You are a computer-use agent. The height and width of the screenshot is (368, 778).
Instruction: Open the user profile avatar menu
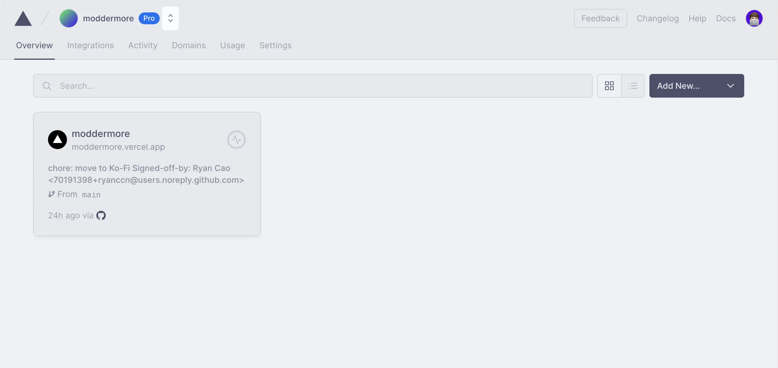754,18
